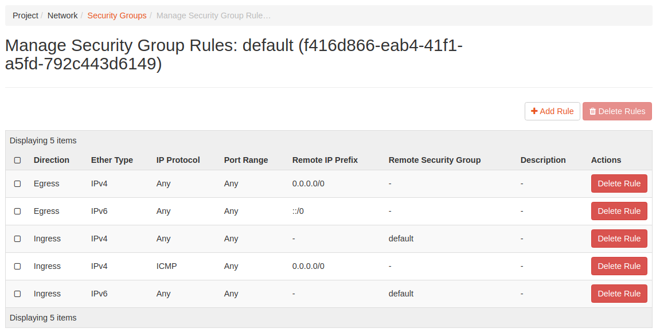Delete the Egress IPv6 ::/0 rule
This screenshot has width=656, height=332.
click(x=619, y=211)
